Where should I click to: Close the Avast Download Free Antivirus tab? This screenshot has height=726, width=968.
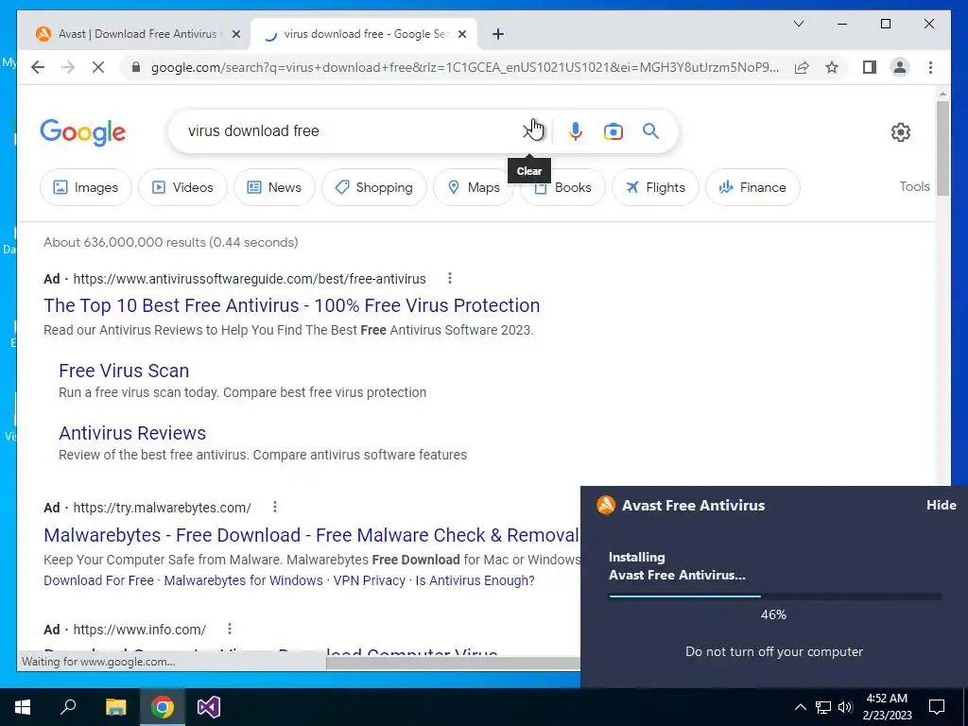click(235, 34)
